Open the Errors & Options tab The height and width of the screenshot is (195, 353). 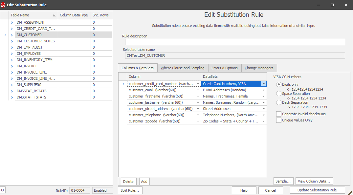[224, 68]
